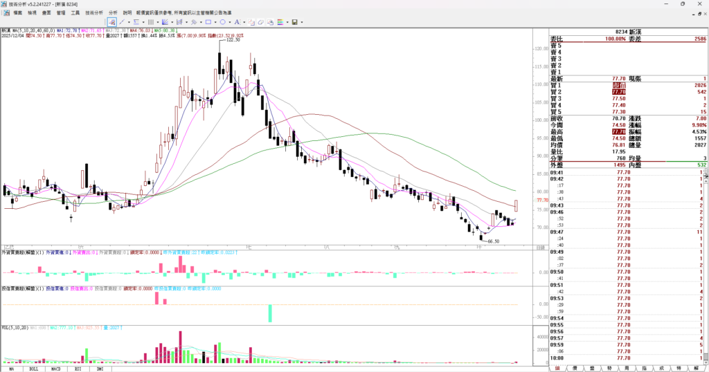This screenshot has width=709, height=372.
Task: Select the ellipse shape drawing tool
Action: point(222,22)
